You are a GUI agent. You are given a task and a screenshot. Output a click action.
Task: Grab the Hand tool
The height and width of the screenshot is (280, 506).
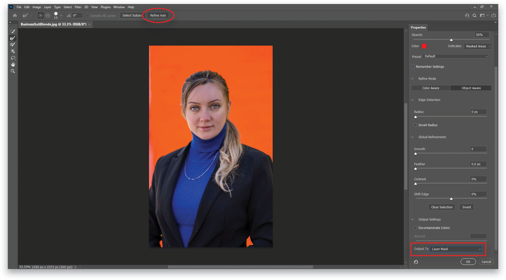13,64
